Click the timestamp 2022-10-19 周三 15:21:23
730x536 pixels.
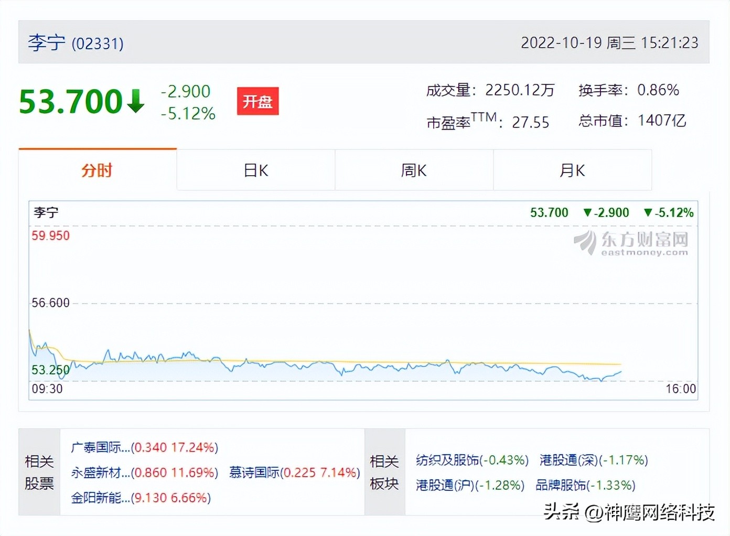tap(609, 42)
